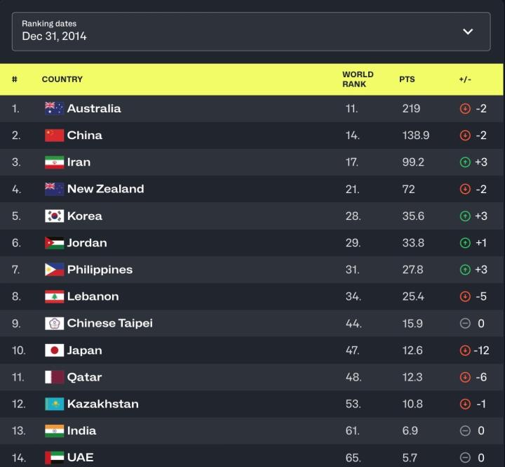Click the Qatar flag icon
The width and height of the screenshot is (505, 467).
point(55,377)
